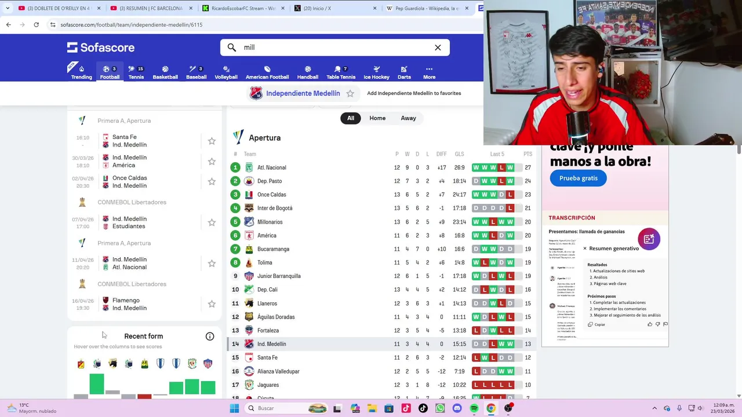Viewport: 742px width, 417px height.
Task: Open Spotify from the taskbar
Action: click(x=474, y=408)
